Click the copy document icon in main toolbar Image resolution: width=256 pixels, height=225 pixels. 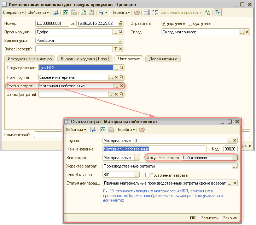(x=74, y=12)
